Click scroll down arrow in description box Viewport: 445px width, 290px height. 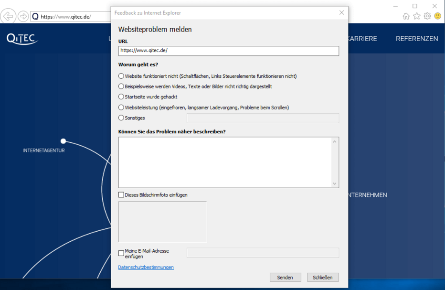click(335, 183)
